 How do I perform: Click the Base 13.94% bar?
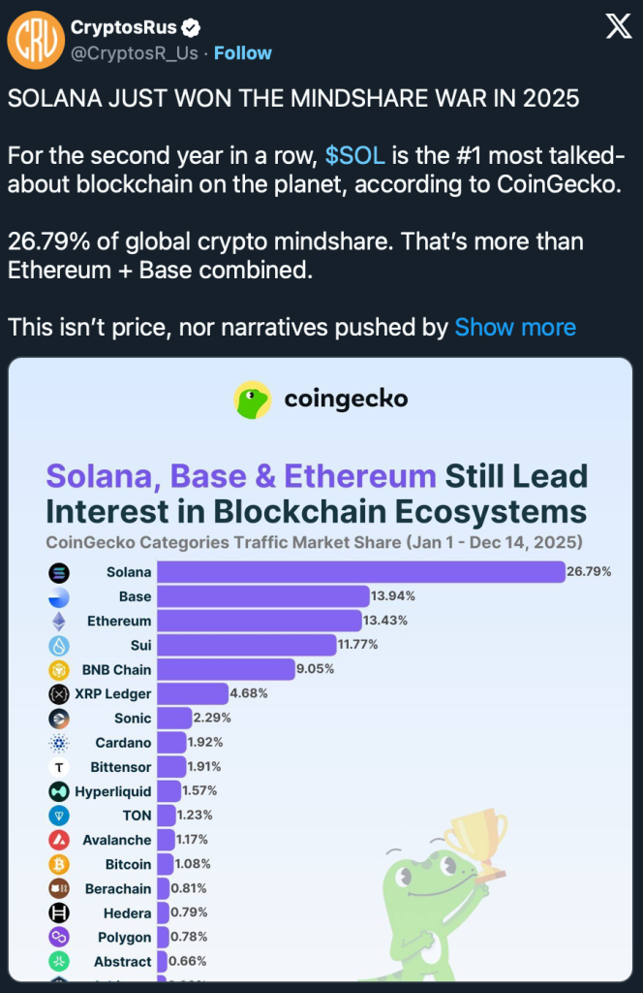[262, 596]
